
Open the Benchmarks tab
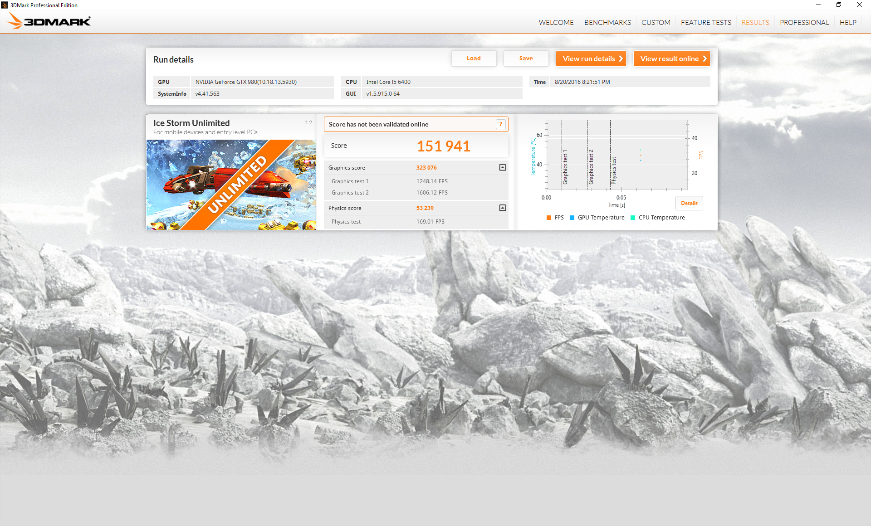tap(607, 22)
